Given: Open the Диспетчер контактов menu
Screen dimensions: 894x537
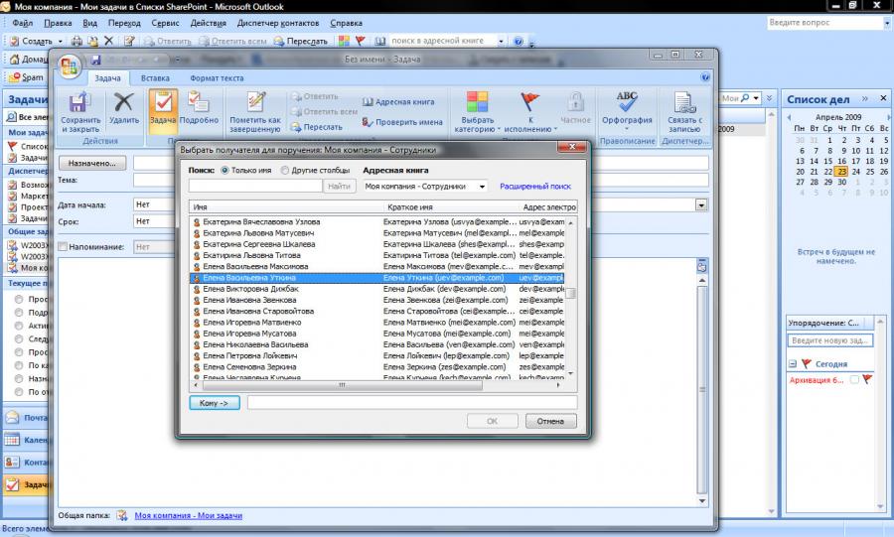Looking at the screenshot, I should click(278, 24).
